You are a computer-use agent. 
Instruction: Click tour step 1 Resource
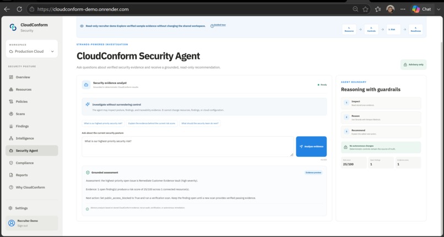(x=349, y=29)
